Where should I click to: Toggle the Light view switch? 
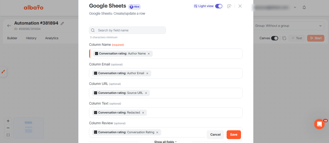(x=219, y=6)
